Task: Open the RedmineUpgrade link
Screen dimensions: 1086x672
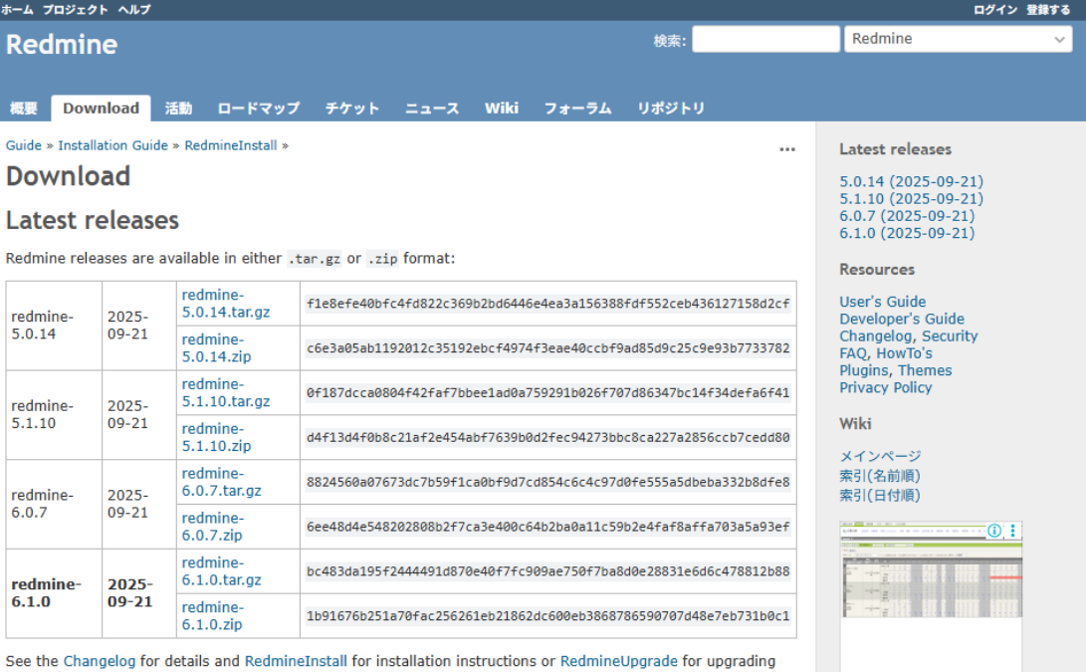Action: [x=618, y=660]
